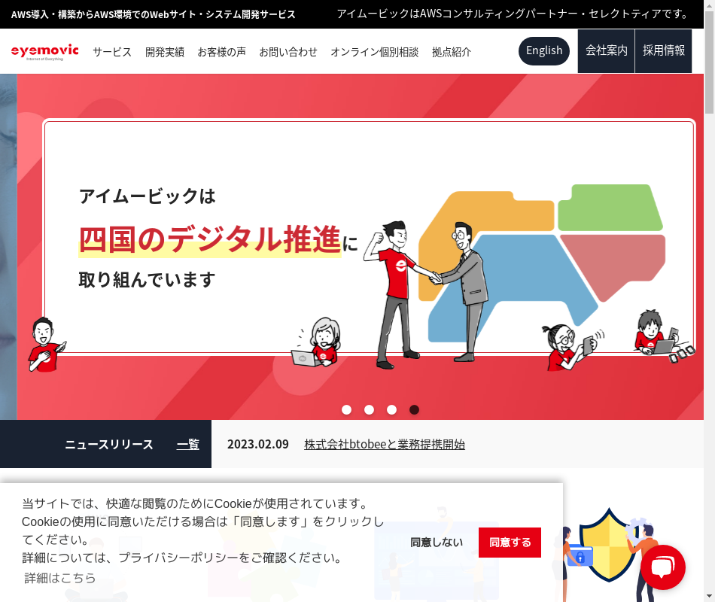Screen dimensions: 715x602
Task: Accept cookies with 同意する button
Action: pyautogui.click(x=510, y=543)
